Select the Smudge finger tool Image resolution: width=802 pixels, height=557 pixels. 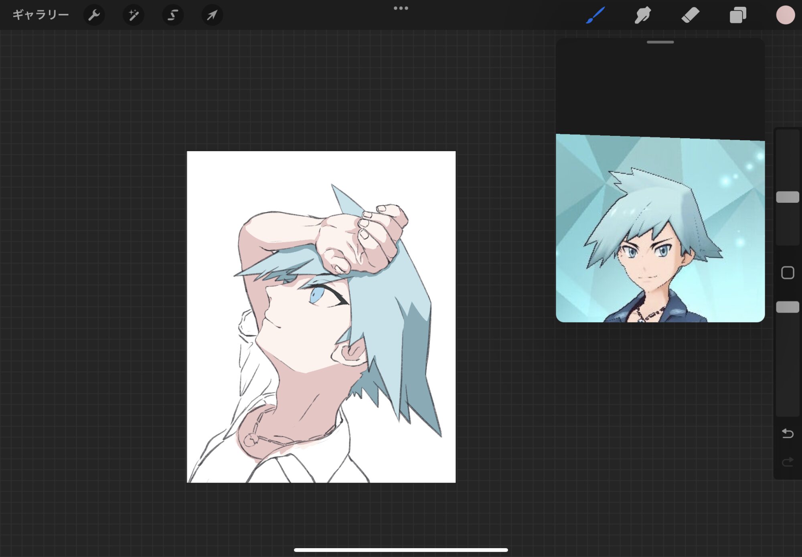[x=642, y=15]
